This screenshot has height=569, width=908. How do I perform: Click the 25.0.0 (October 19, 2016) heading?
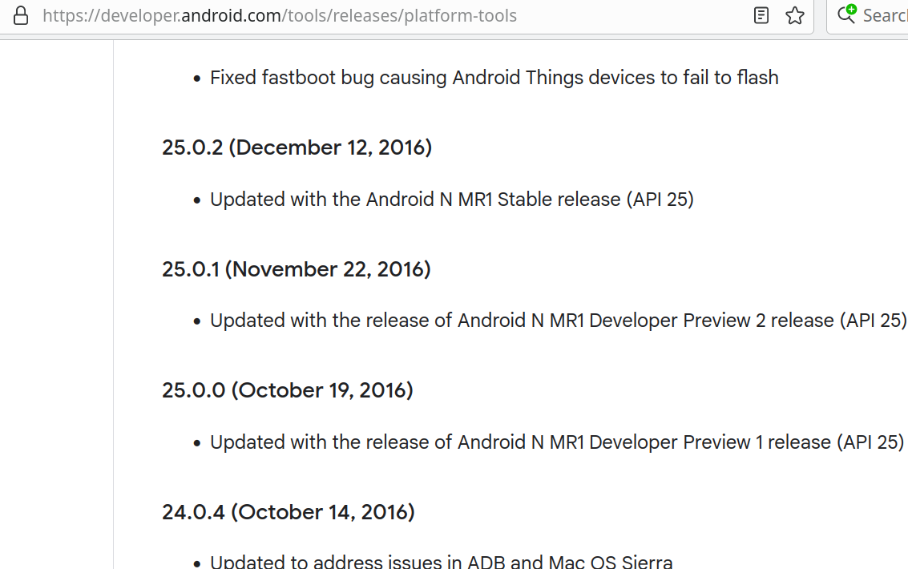(x=287, y=390)
